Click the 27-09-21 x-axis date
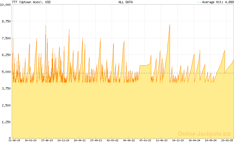 96,140
